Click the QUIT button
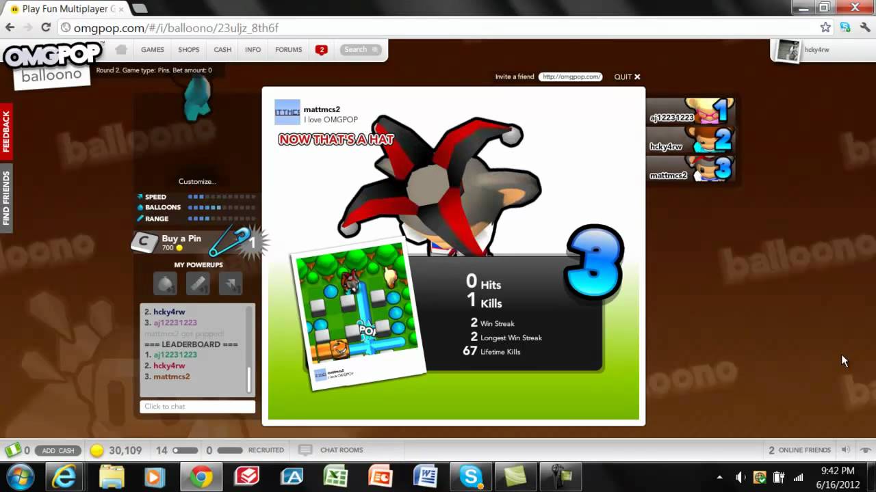Image resolution: width=876 pixels, height=492 pixels. tap(627, 77)
